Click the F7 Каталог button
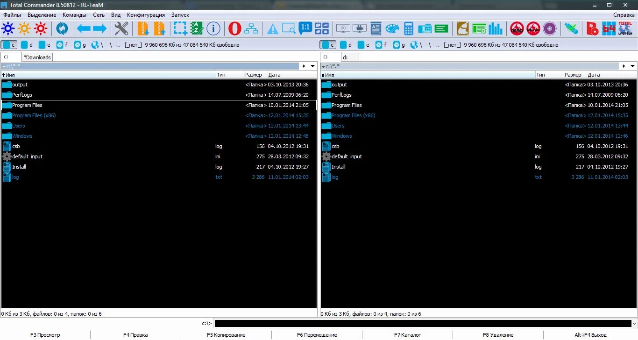Viewport: 638px width, 340px height. pos(407,335)
